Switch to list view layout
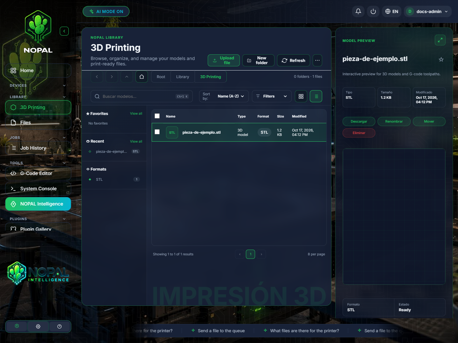Screen dimensions: 458x343 tap(316, 96)
